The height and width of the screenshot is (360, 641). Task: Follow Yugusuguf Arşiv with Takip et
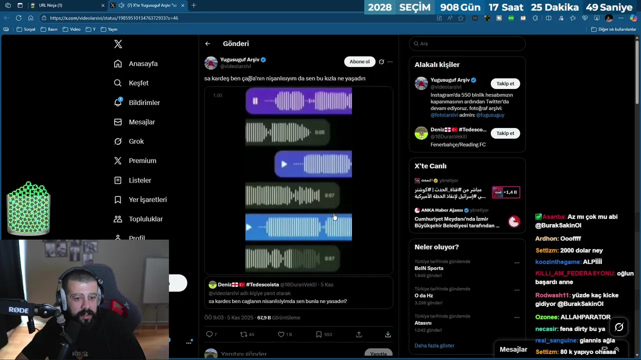505,83
